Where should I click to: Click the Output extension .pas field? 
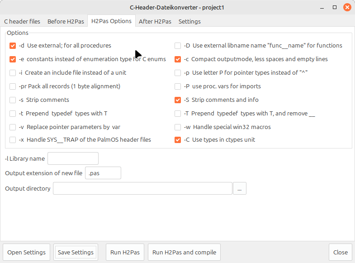click(104, 173)
